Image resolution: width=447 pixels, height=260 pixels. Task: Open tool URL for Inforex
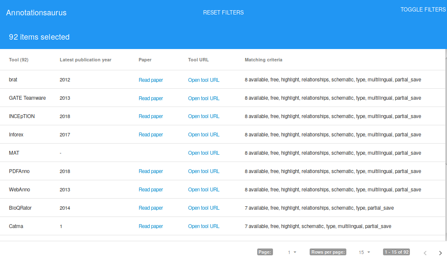203,134
